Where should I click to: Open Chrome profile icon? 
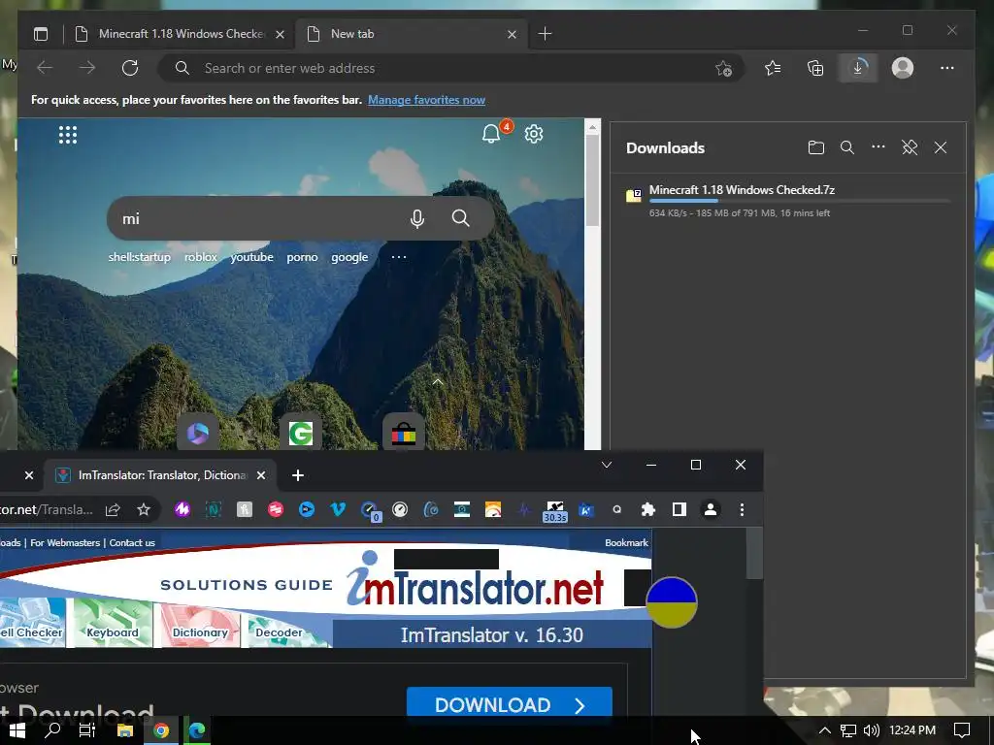pos(711,509)
